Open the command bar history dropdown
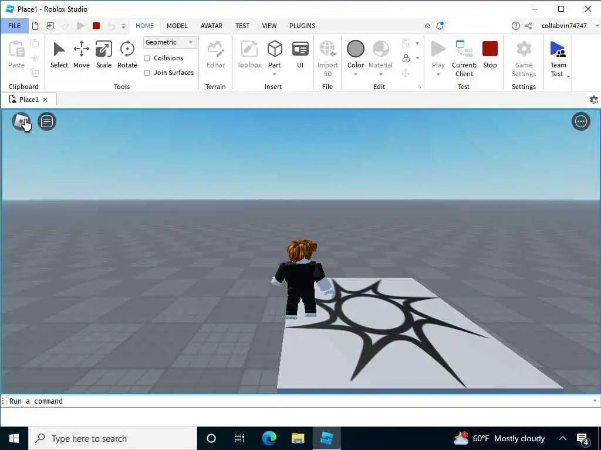The height and width of the screenshot is (450, 601). click(595, 401)
